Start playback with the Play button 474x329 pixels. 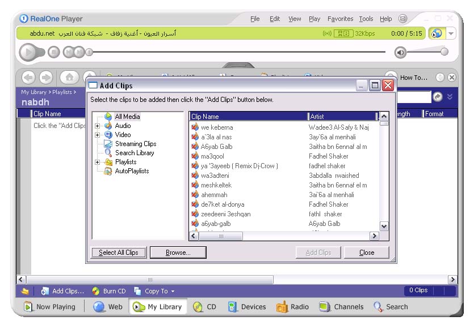[x=29, y=53]
